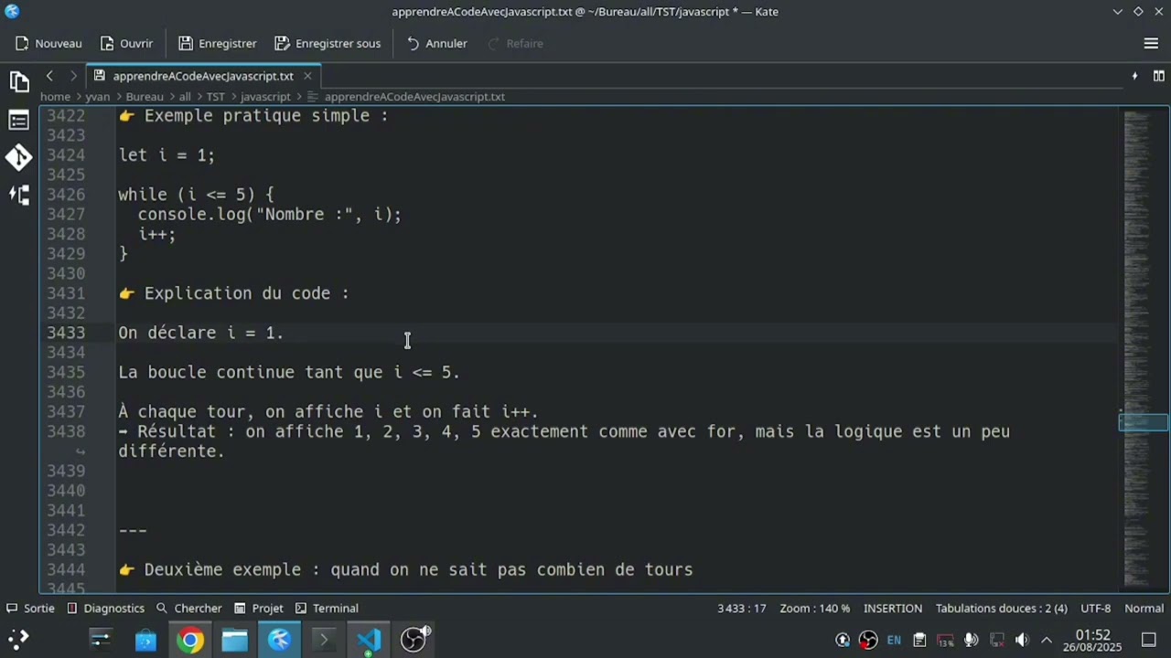This screenshot has height=658, width=1171.
Task: Undo with the Annuler button
Action: (436, 43)
